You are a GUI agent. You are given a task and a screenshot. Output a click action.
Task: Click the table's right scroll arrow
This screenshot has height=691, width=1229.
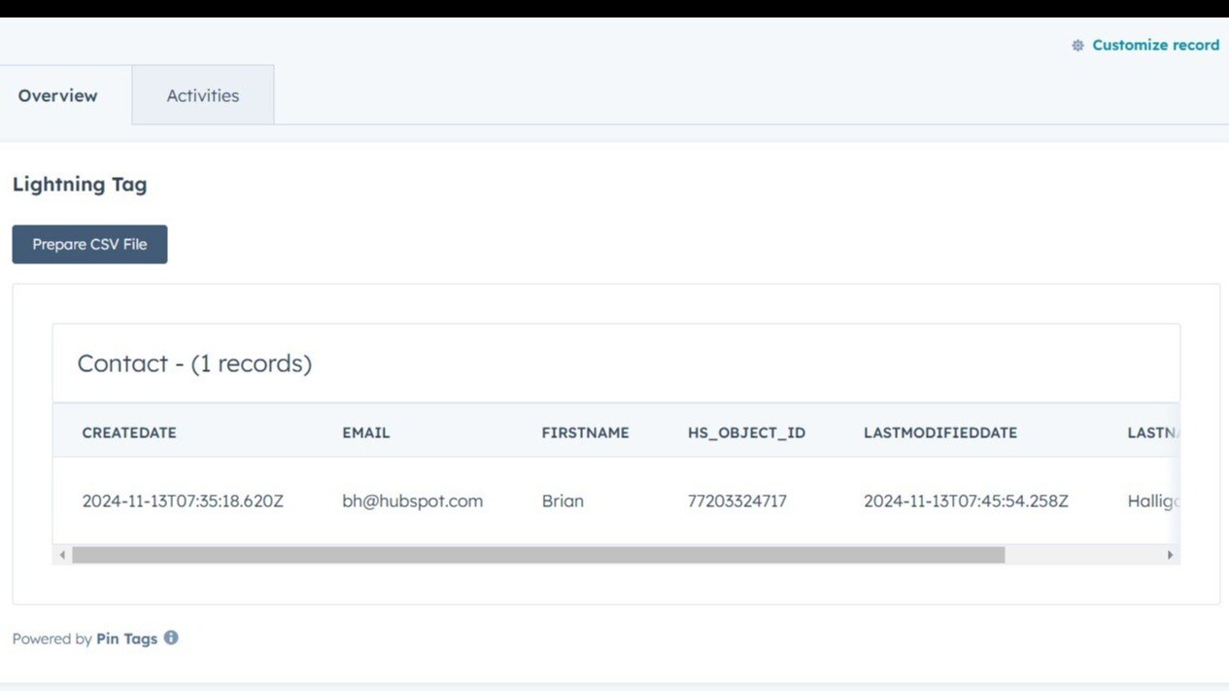pos(1170,555)
